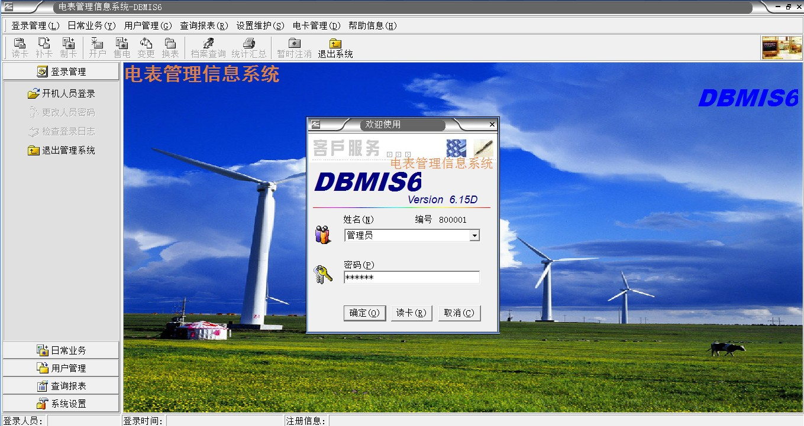Click the 密码 password input field
The image size is (804, 426).
(411, 278)
